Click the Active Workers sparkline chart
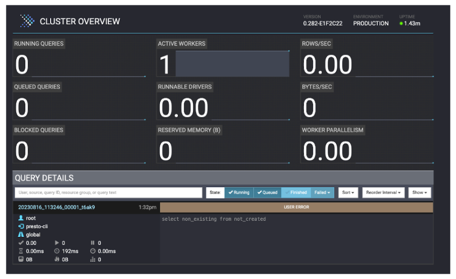The width and height of the screenshot is (456, 279). [x=232, y=64]
